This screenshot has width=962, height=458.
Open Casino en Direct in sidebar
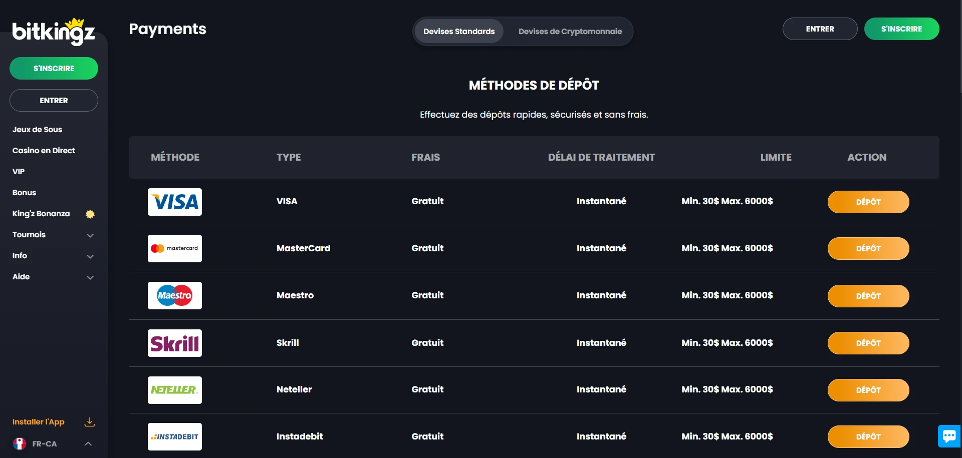pos(44,151)
